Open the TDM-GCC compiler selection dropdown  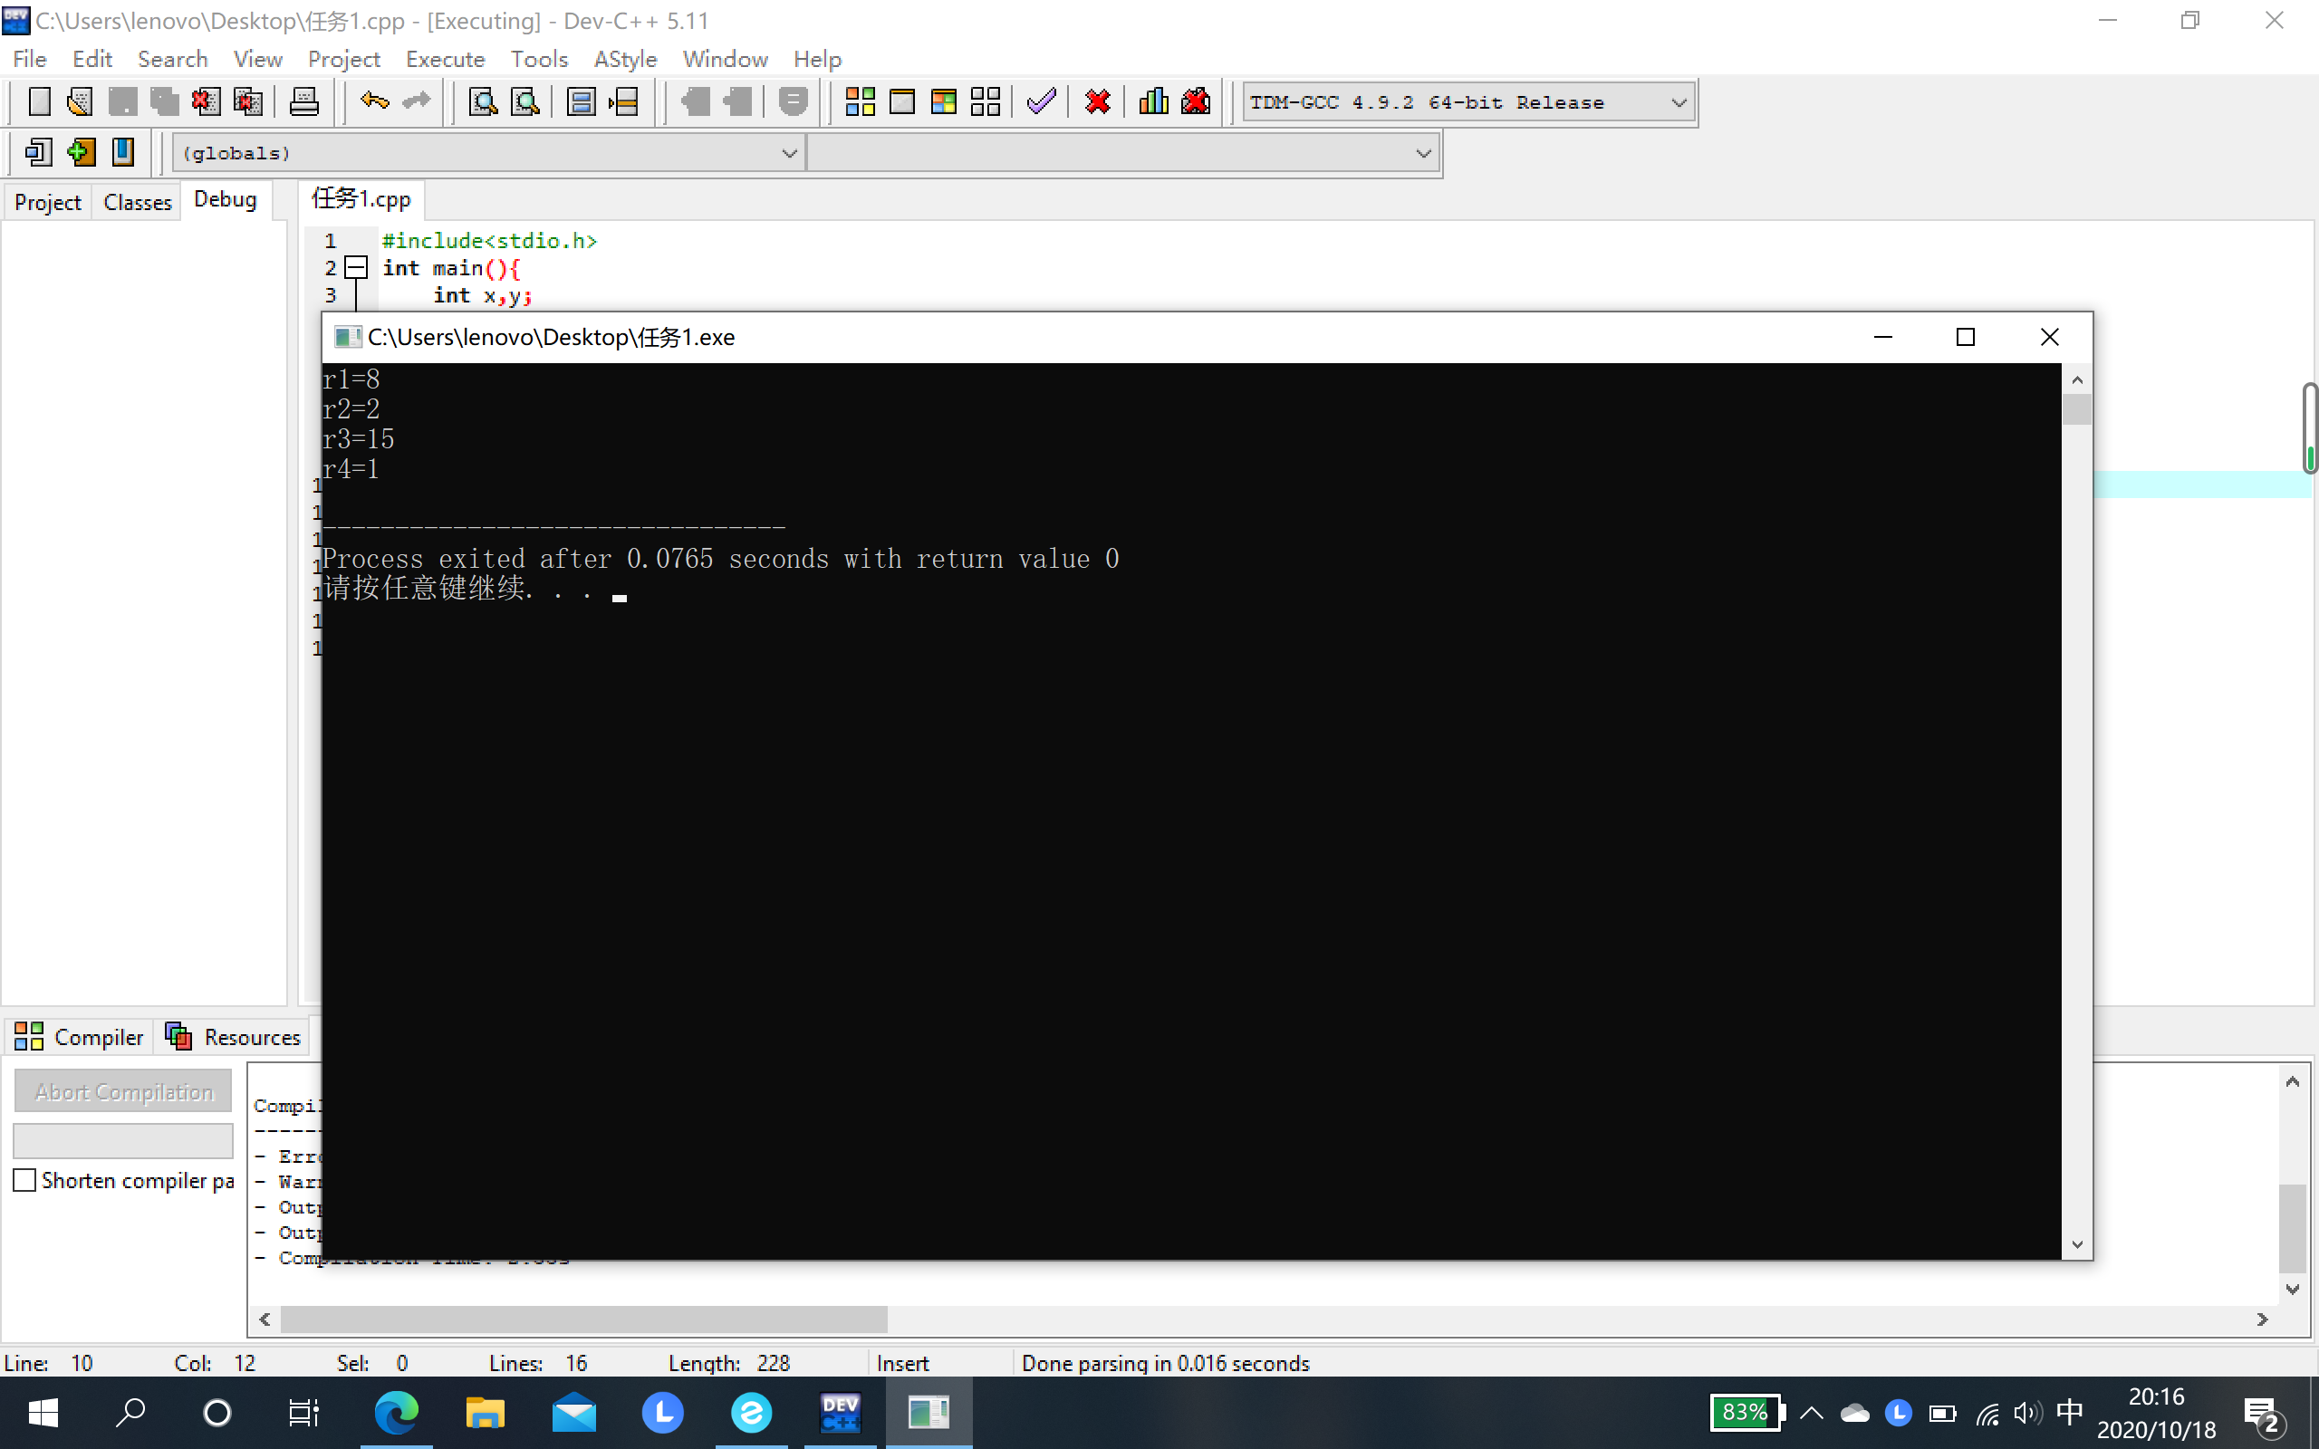[x=1678, y=102]
